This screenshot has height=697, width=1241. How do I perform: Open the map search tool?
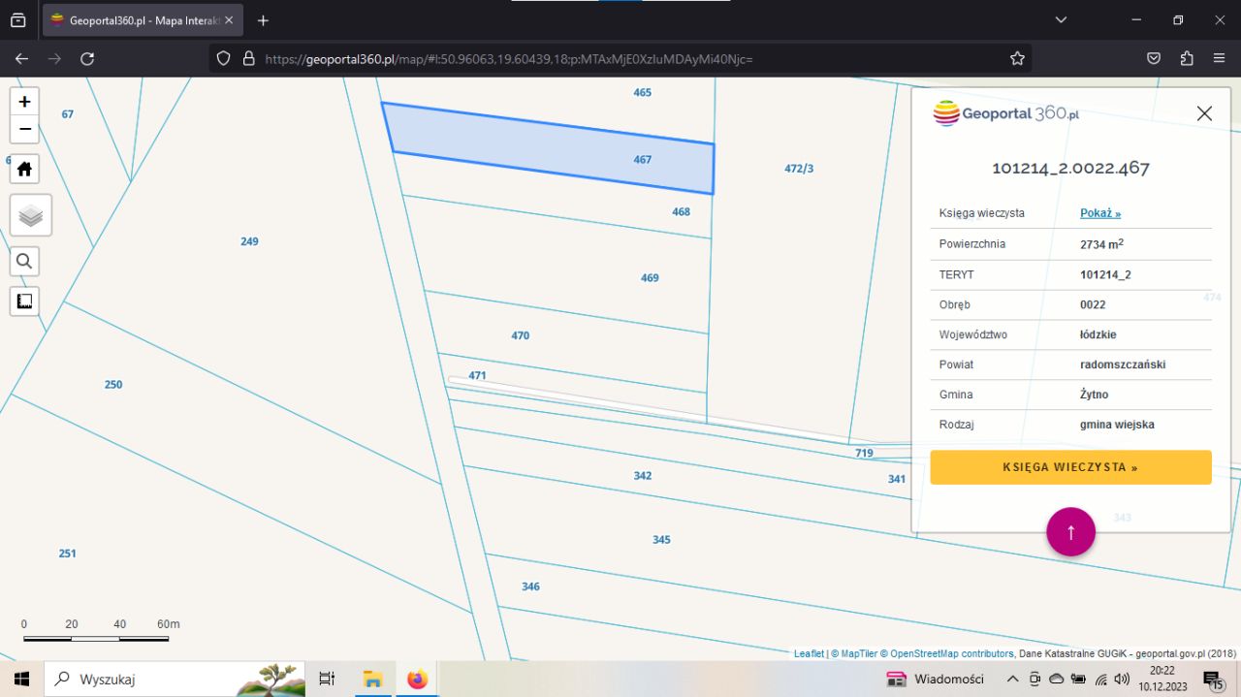(24, 261)
